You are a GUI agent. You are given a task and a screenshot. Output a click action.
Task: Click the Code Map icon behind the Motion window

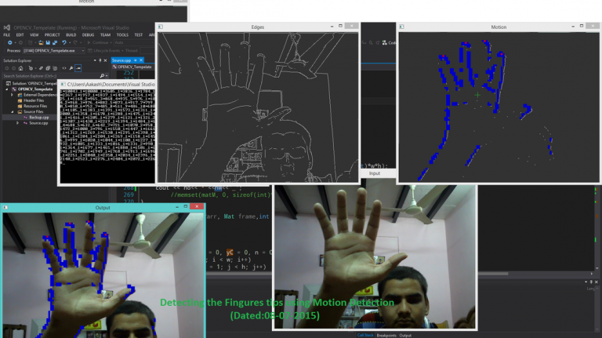pos(385,42)
